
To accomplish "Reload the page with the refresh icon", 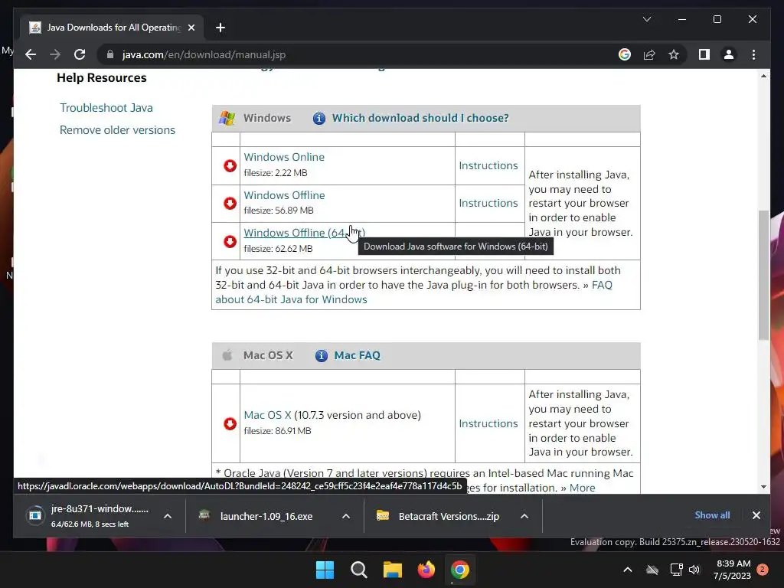I will tap(80, 54).
